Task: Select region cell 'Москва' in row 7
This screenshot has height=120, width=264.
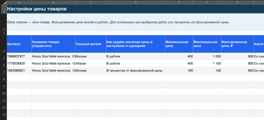Action: 91,71
